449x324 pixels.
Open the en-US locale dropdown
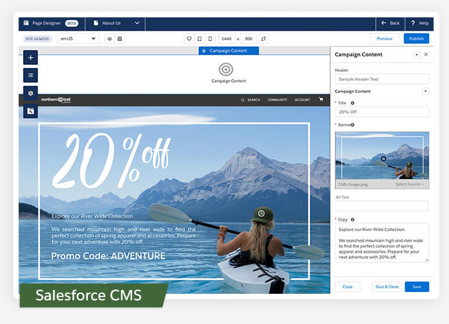(78, 38)
